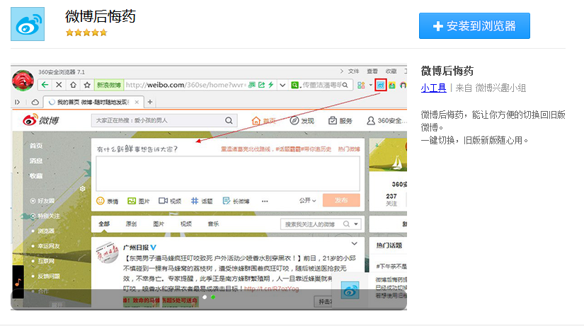Open the feed search dropdown arrow
This screenshot has height=326, width=584.
pos(356,224)
